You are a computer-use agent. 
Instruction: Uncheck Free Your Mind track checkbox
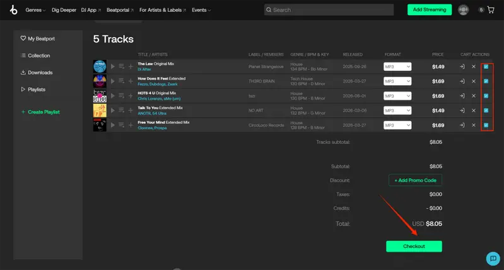pos(486,125)
